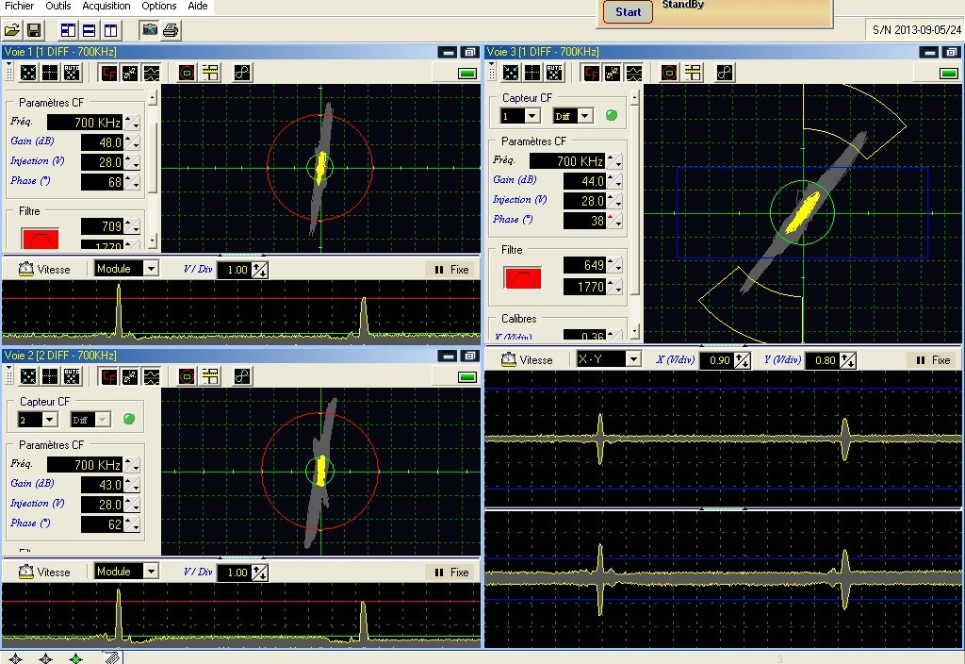
Task: Open the Outils menu
Action: pyautogui.click(x=57, y=7)
